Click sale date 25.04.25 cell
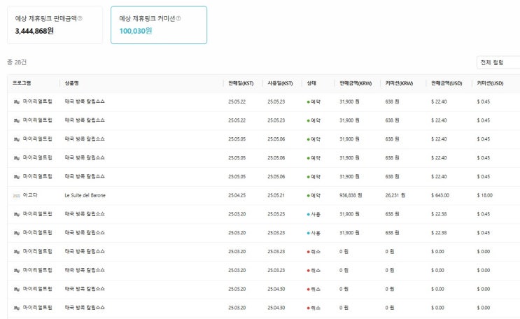520x319 pixels. 237,195
